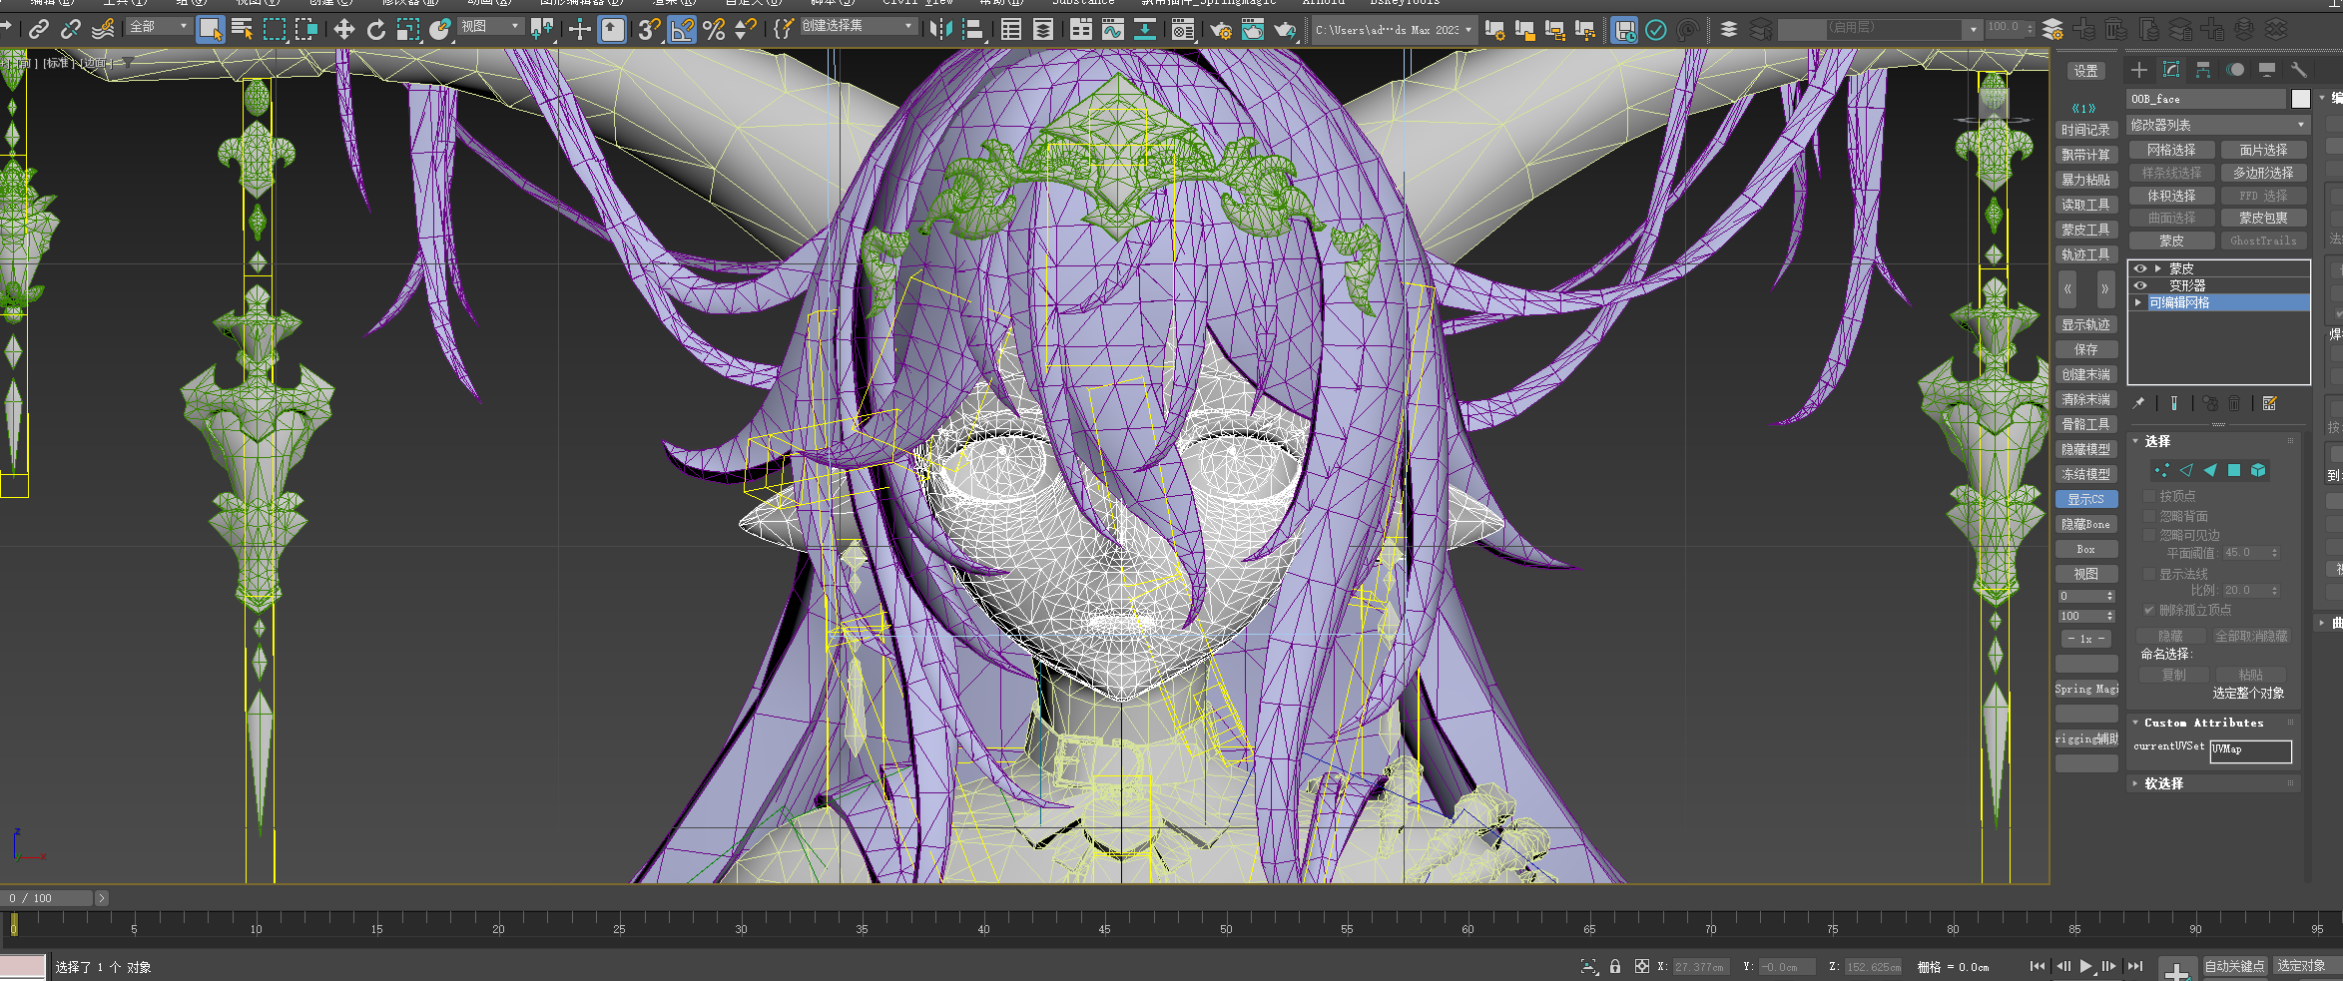
Task: Open the 修改器列表 dropdown
Action: (x=2217, y=125)
